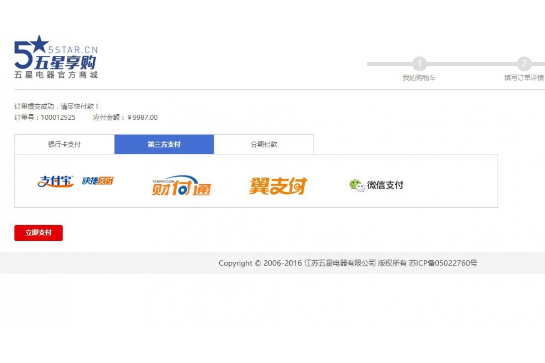Switch to the 分期付款 tab
The width and height of the screenshot is (545, 363).
[264, 144]
